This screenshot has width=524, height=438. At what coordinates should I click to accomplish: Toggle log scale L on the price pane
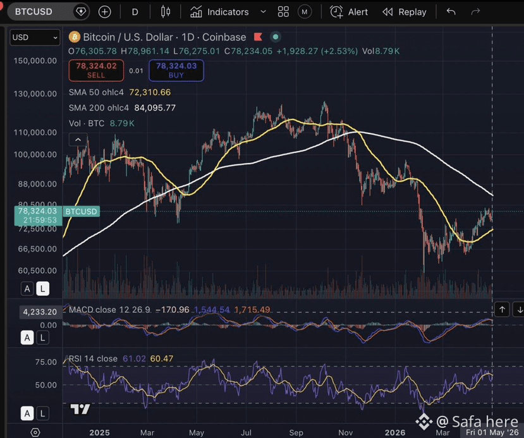[42, 289]
